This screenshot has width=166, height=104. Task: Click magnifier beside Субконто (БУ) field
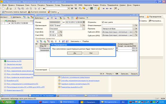pos(136,32)
